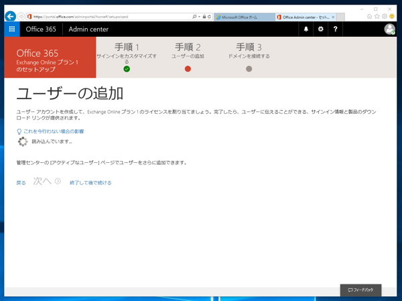Screen dimensions: 402x301
Task: Click the lightbulb icon beside the tip link
Action: coord(19,131)
